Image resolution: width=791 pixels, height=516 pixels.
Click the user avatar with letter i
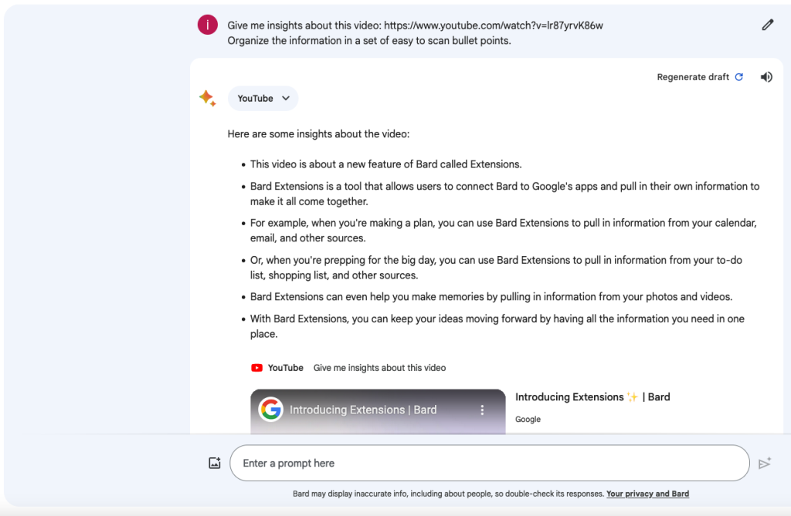tap(207, 25)
